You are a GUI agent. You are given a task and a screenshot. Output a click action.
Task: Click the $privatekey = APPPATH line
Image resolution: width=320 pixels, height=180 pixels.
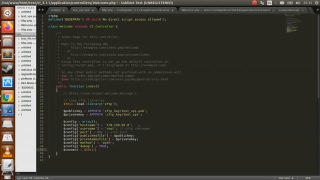tap(102, 114)
